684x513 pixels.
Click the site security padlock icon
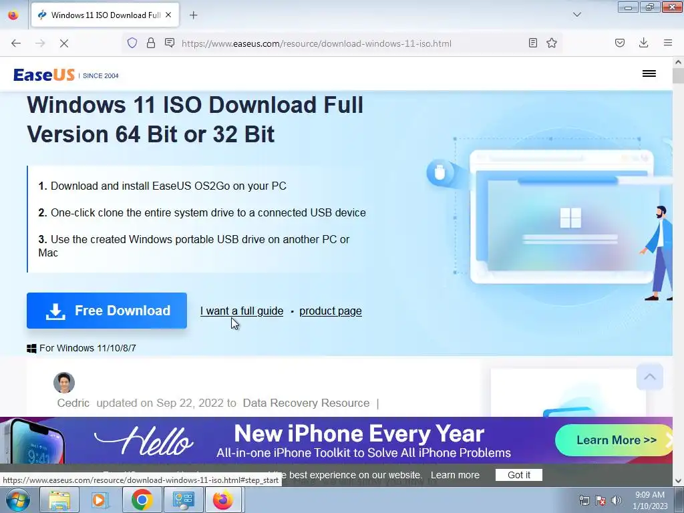pos(151,43)
